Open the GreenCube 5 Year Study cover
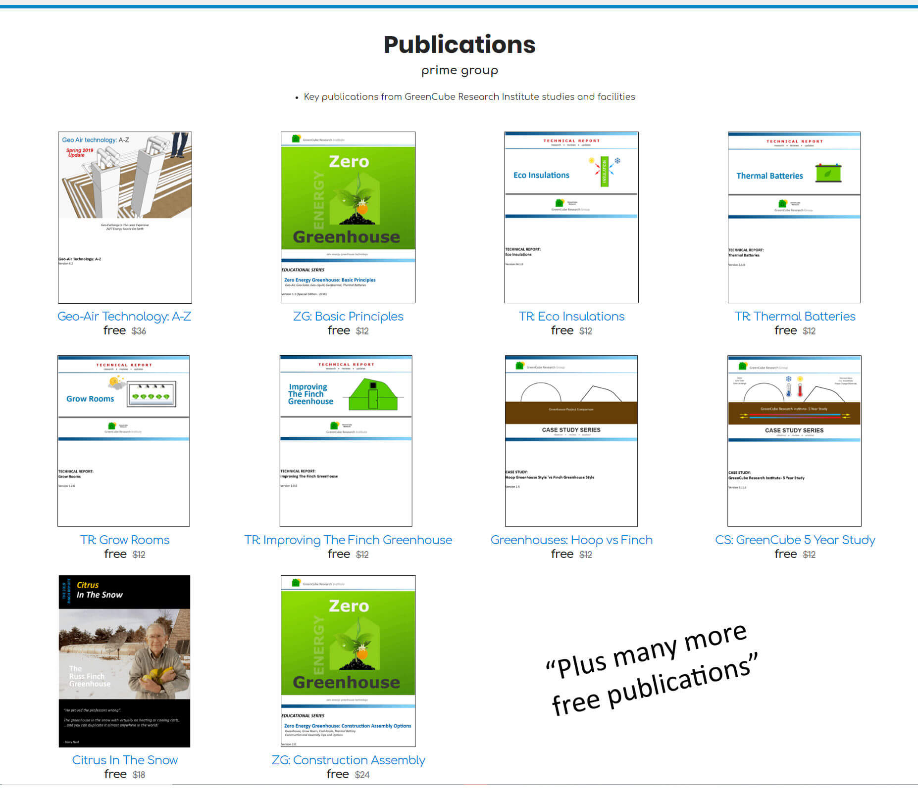The width and height of the screenshot is (918, 790). pyautogui.click(x=794, y=441)
